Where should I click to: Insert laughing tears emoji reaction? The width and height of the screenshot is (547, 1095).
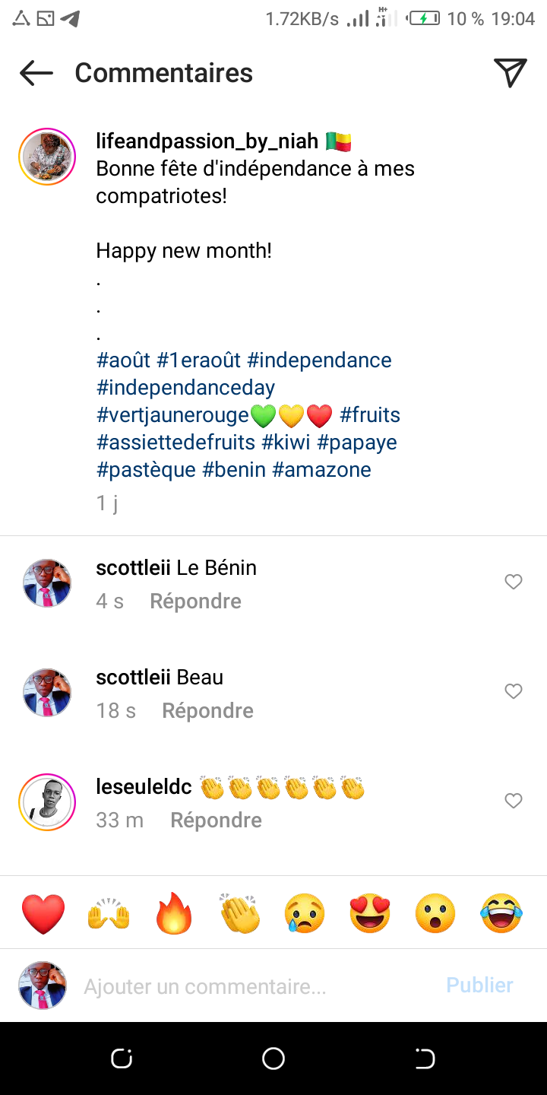point(501,913)
